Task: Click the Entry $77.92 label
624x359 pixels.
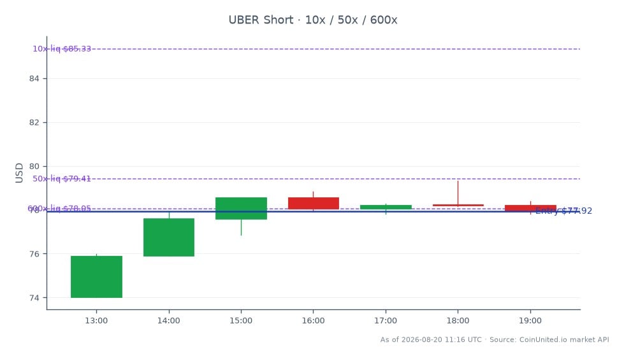Action: pos(563,211)
